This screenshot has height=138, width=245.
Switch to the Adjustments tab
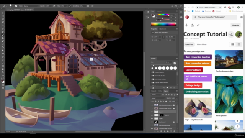162,29
